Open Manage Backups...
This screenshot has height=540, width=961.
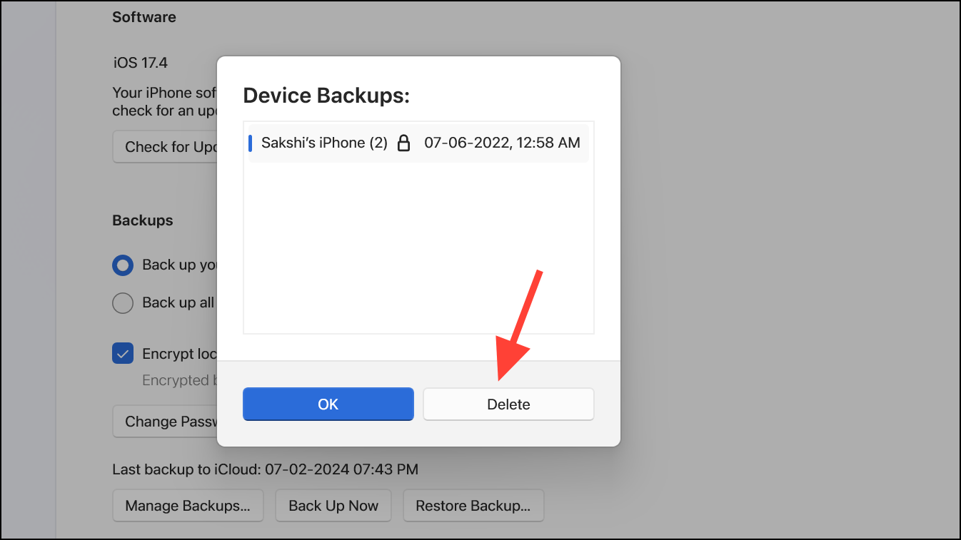pyautogui.click(x=188, y=506)
